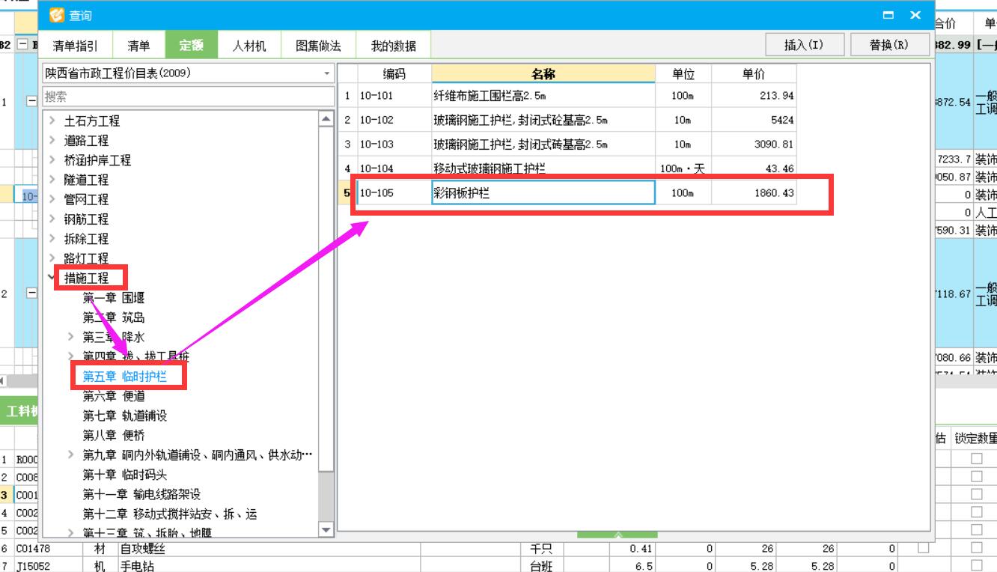Click tree scrollbar up arrow
This screenshot has height=572, width=997.
point(326,119)
